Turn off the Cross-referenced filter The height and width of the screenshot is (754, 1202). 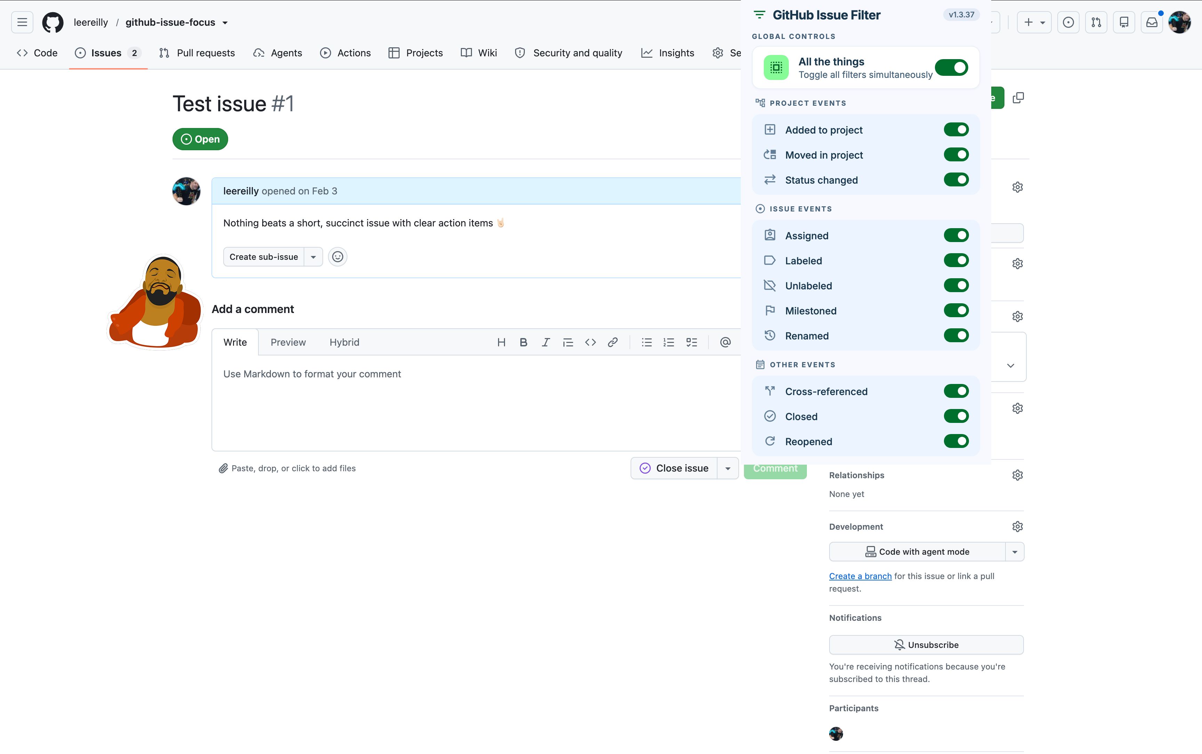click(x=957, y=391)
